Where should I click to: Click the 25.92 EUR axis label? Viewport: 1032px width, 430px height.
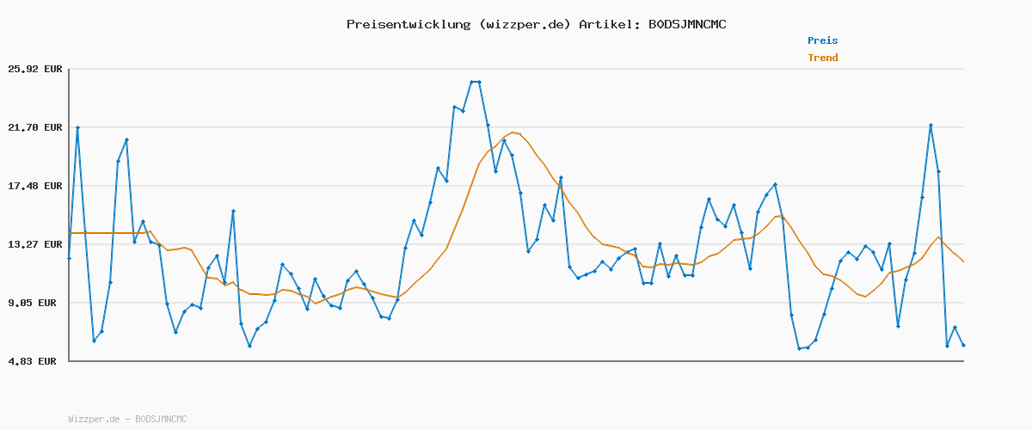[x=35, y=69]
